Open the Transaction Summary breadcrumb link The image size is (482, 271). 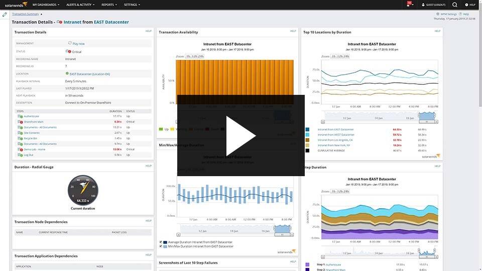(x=26, y=14)
